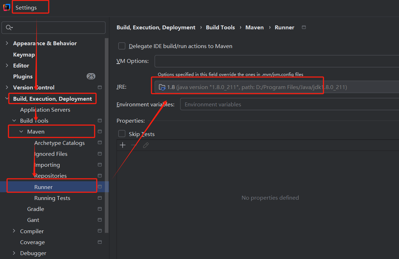Select Ignored Files under Maven
399x259 pixels.
point(51,154)
